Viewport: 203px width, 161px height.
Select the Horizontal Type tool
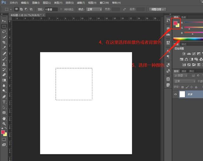tap(4, 102)
